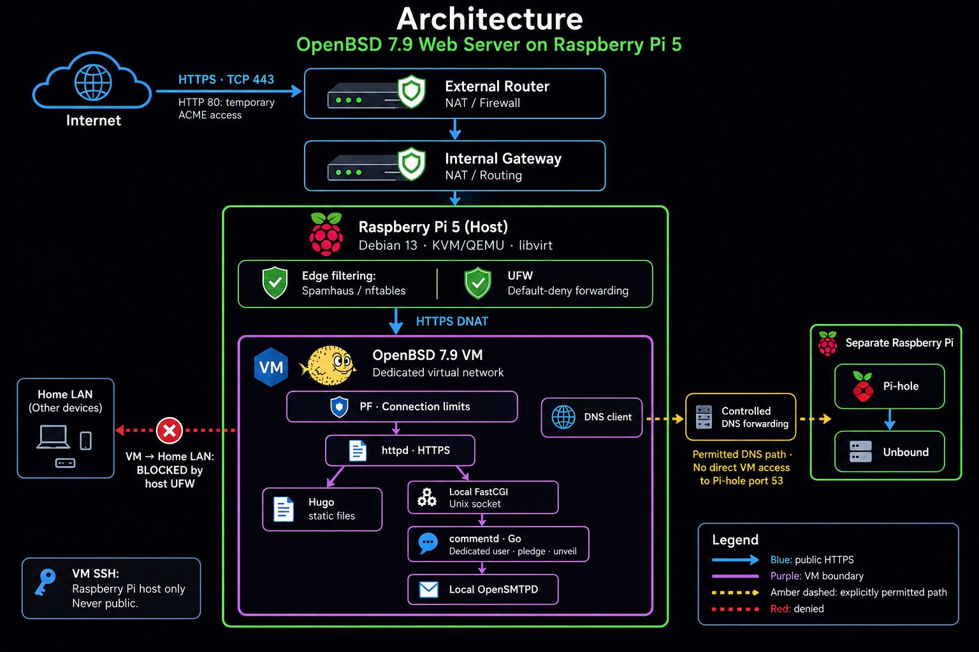Click the Hugo static files document icon
The image size is (979, 652).
[283, 509]
